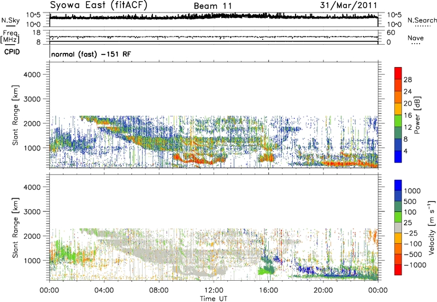Screen dimensions: 437x302
Task: Click the left '10^5' N.Sky axis tick
Action: point(33,15)
